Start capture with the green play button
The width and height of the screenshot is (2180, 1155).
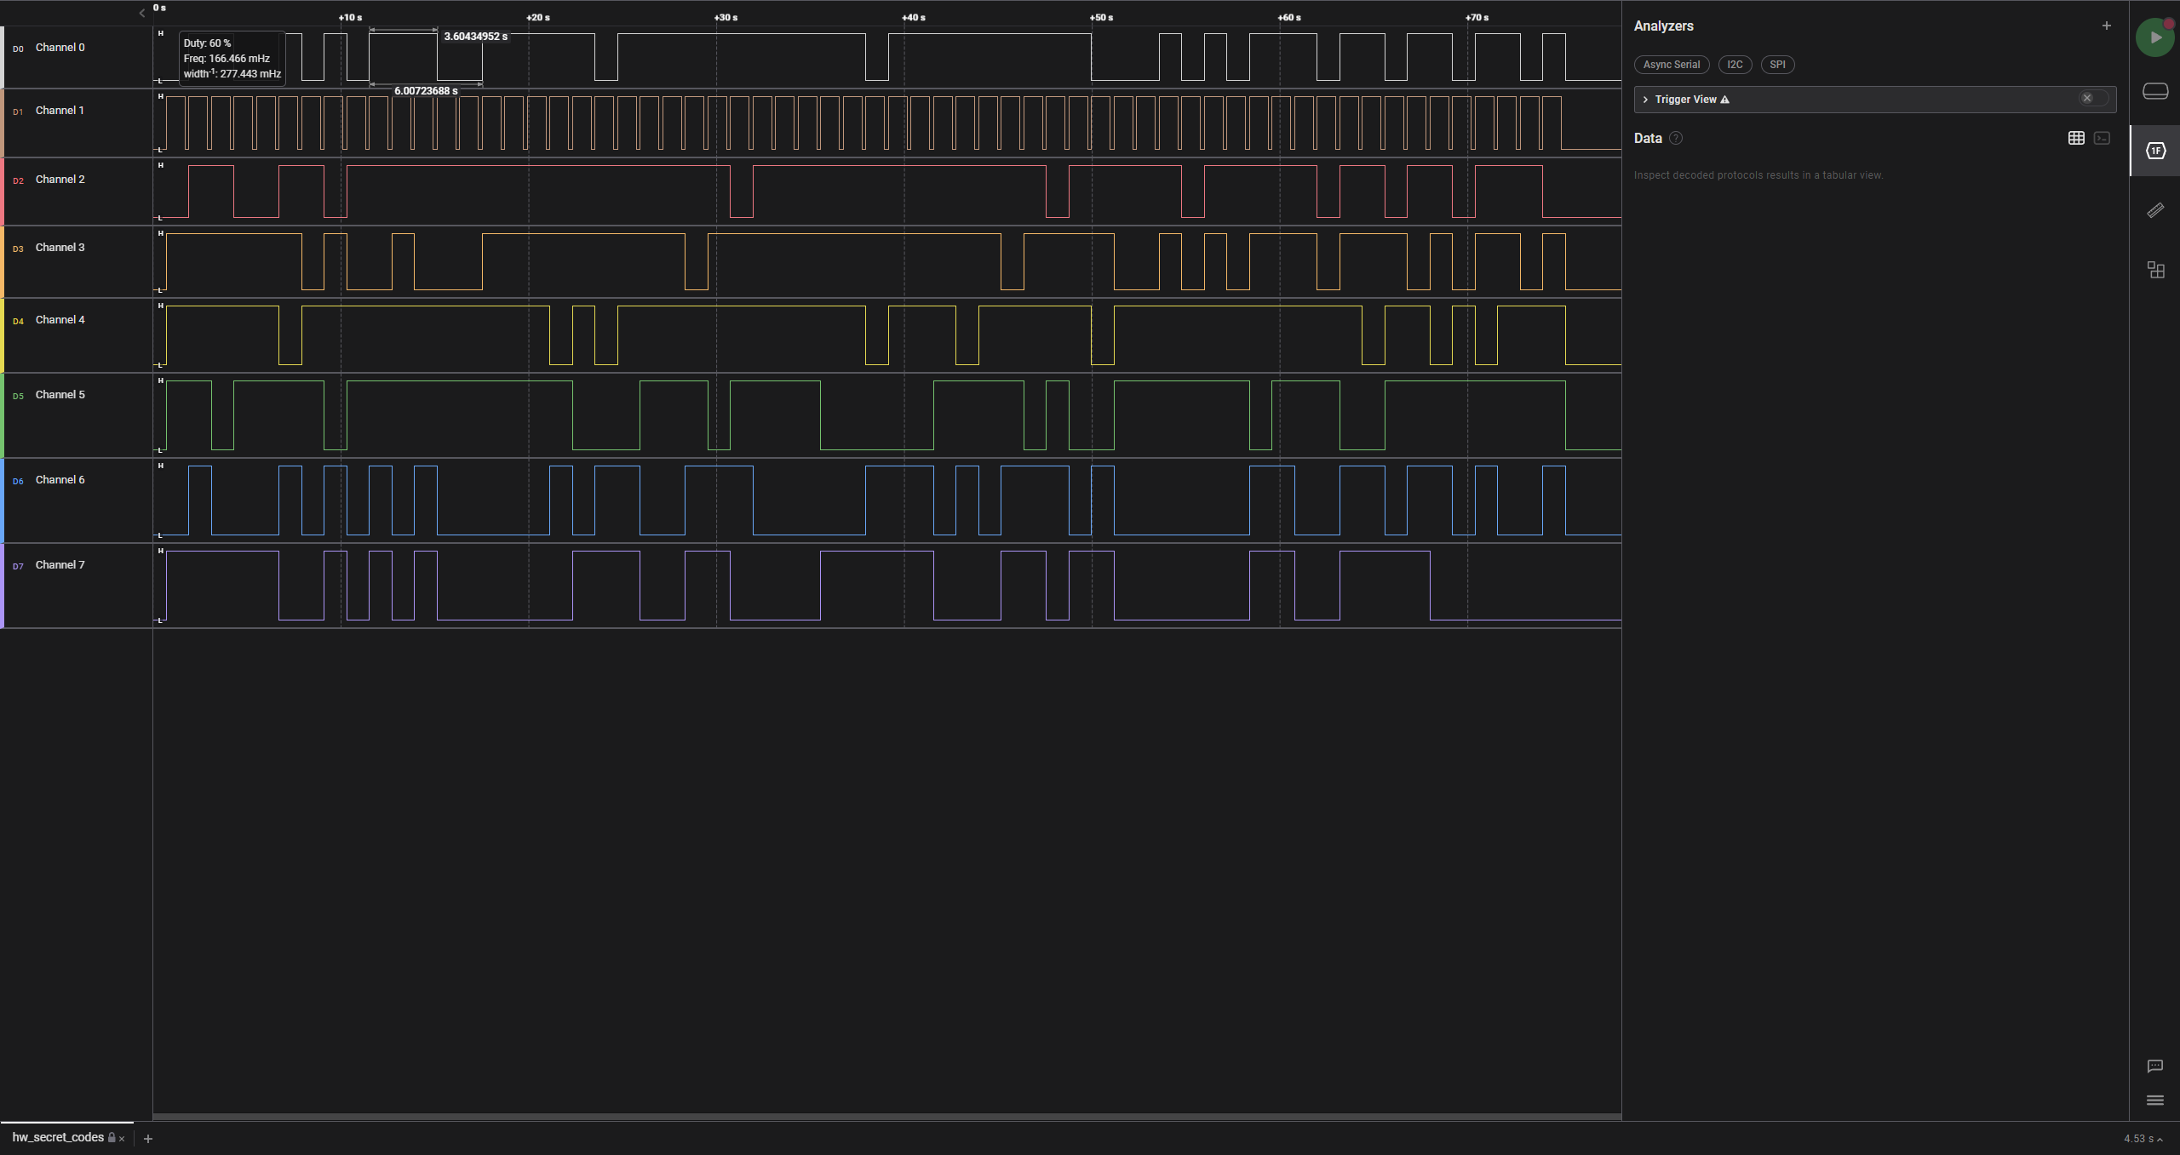[x=2154, y=37]
